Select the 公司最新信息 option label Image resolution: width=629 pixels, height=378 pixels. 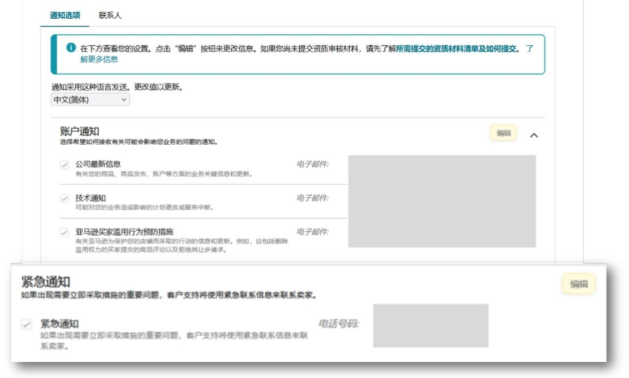pos(98,164)
